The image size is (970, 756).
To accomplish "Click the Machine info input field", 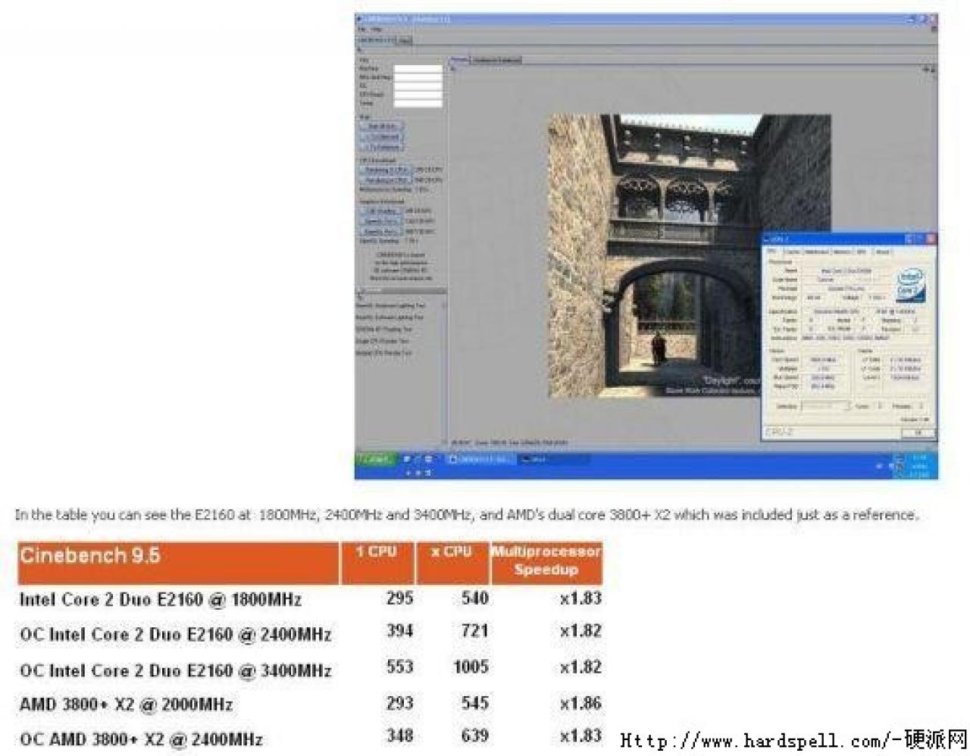I will (x=418, y=69).
